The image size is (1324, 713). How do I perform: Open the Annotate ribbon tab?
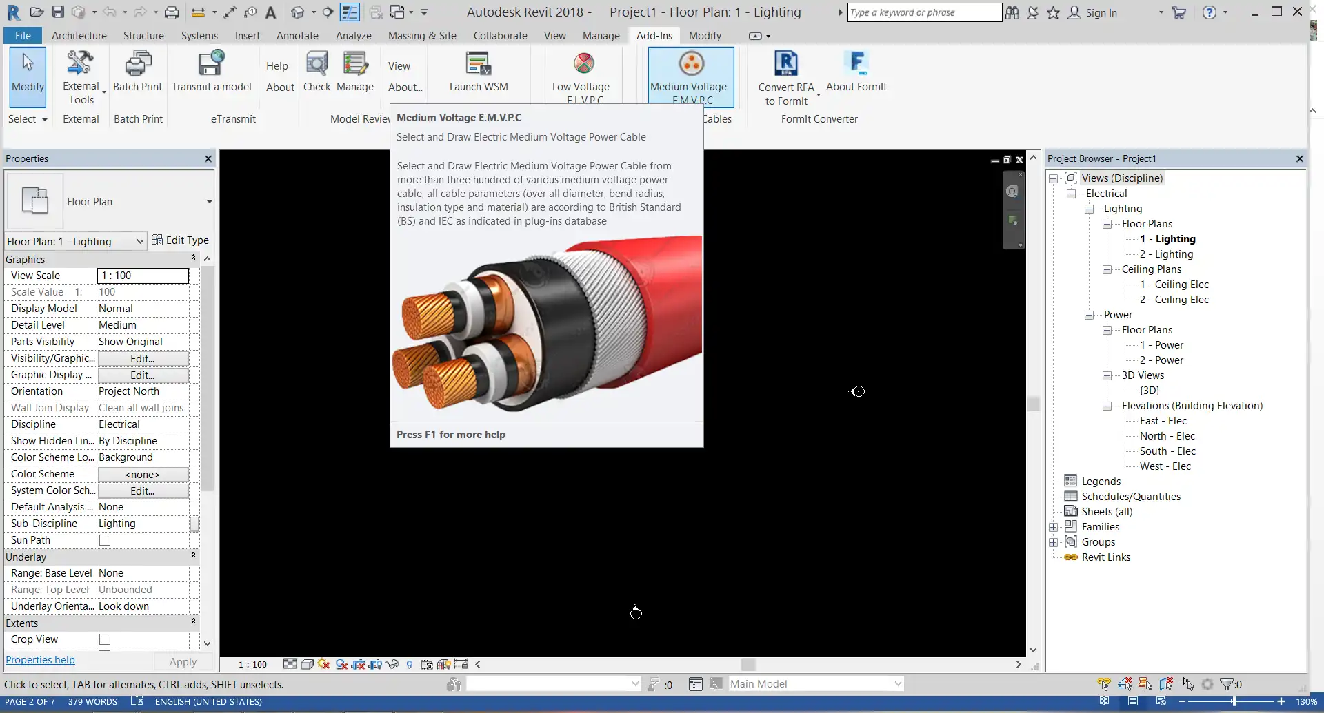point(297,36)
